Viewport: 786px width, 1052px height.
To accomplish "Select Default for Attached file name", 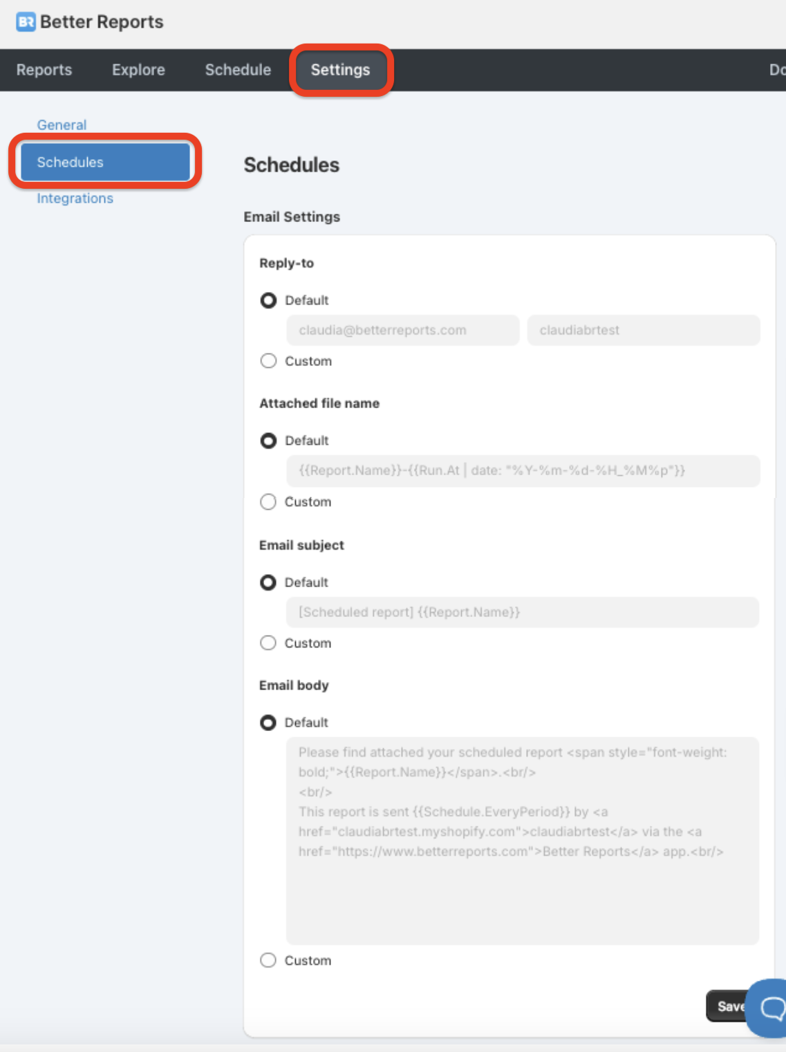I will [268, 441].
